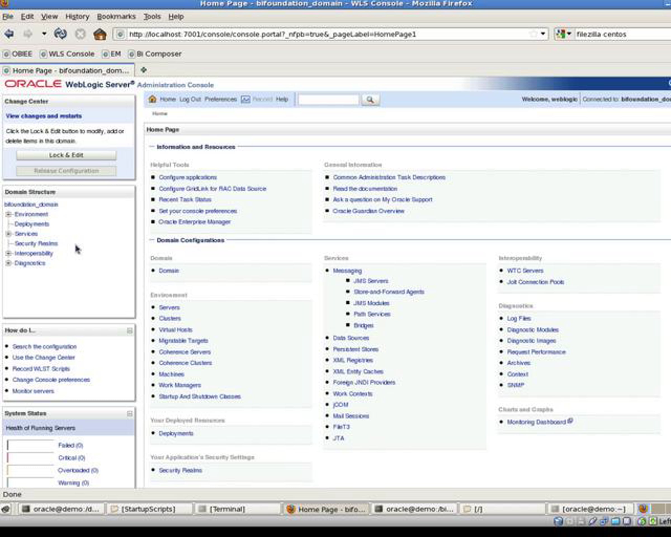Collapse the Information and Resources section
The width and height of the screenshot is (671, 537).
[x=152, y=147]
